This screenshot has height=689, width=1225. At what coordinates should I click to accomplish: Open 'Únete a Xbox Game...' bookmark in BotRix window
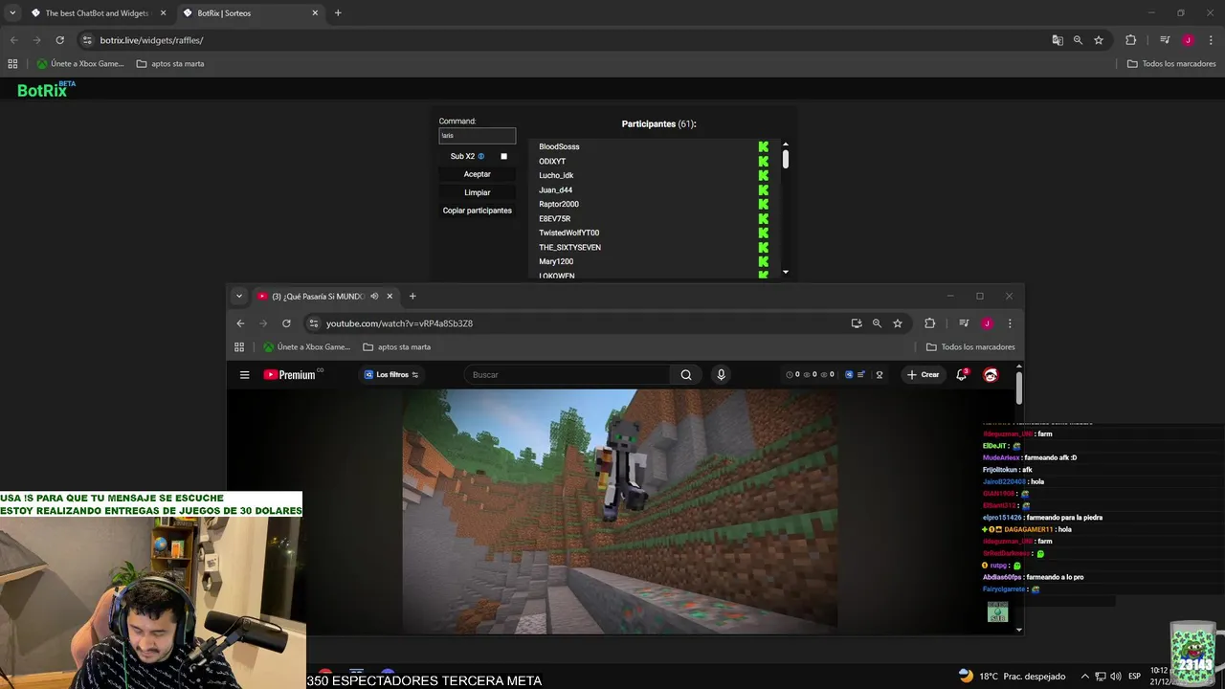[80, 64]
